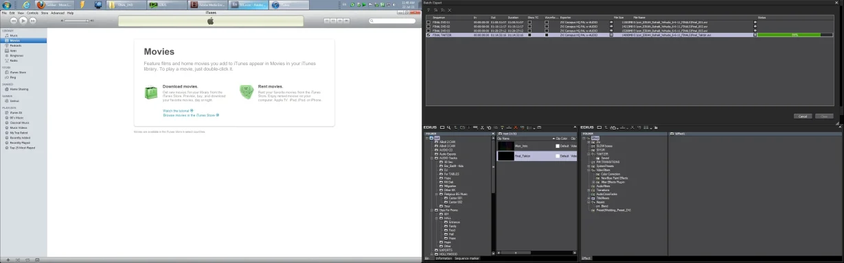Toggle Show TC for FINAL TAKTZIR
This screenshot has width=844, height=263.
(529, 35)
